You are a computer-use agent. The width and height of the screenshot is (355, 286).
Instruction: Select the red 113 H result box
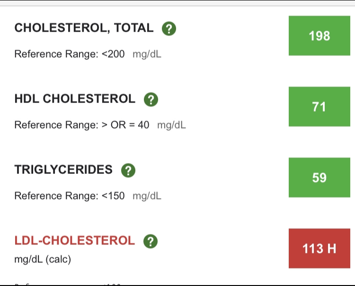pyautogui.click(x=319, y=248)
